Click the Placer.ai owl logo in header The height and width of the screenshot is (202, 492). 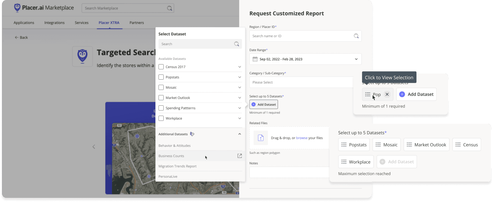17,8
